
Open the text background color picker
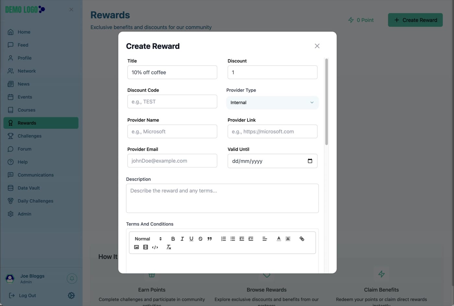[x=288, y=239]
